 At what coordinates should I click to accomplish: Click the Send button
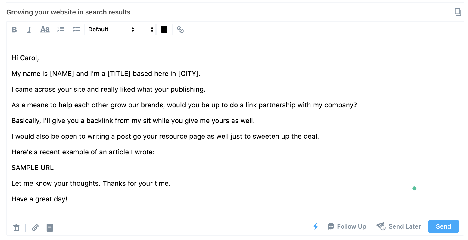tap(443, 226)
